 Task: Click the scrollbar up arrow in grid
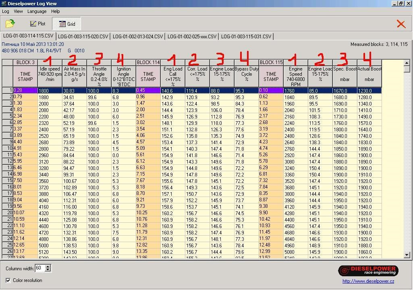click(407, 63)
